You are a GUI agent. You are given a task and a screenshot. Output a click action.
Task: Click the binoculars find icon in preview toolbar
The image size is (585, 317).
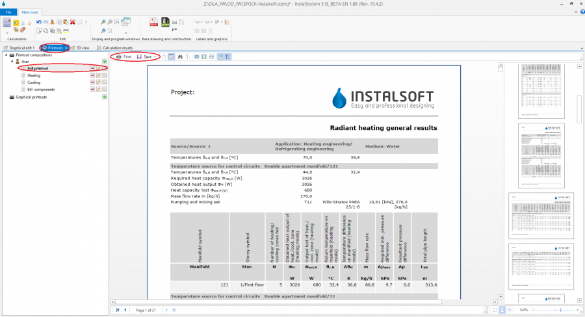point(180,57)
